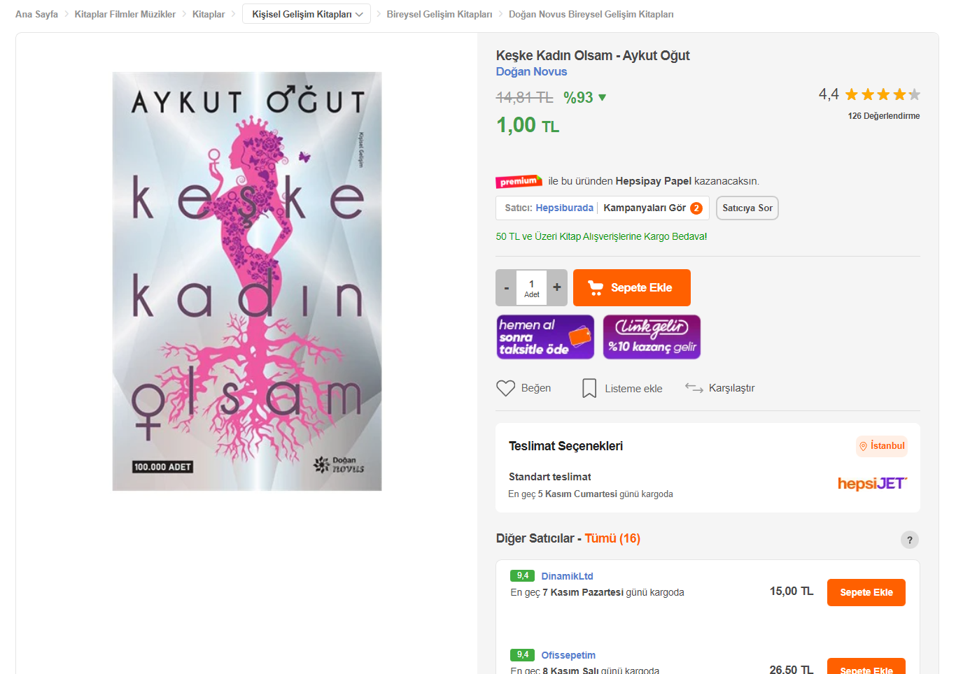The height and width of the screenshot is (674, 956).
Task: Click the book cover image
Action: point(247,281)
